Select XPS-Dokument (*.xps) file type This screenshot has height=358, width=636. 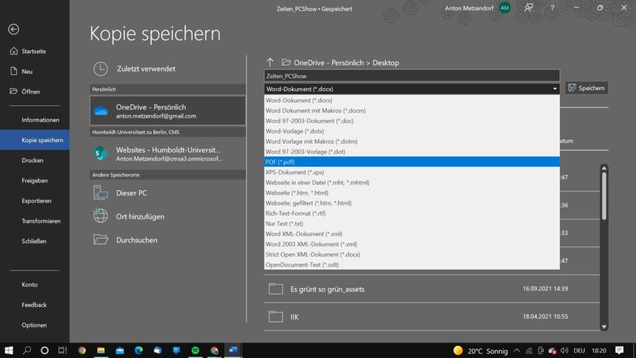[x=411, y=172]
